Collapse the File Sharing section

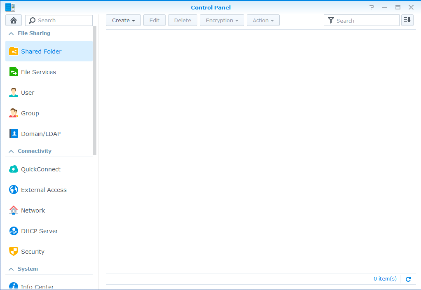(x=11, y=33)
